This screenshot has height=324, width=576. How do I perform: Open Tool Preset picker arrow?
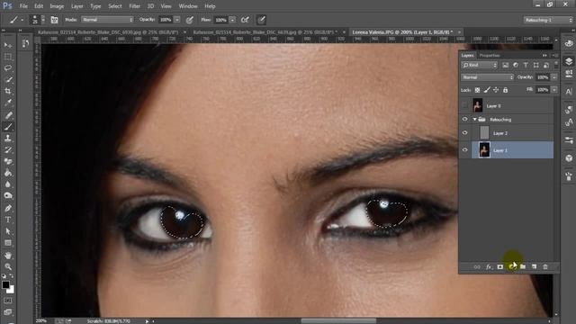pyautogui.click(x=22, y=20)
